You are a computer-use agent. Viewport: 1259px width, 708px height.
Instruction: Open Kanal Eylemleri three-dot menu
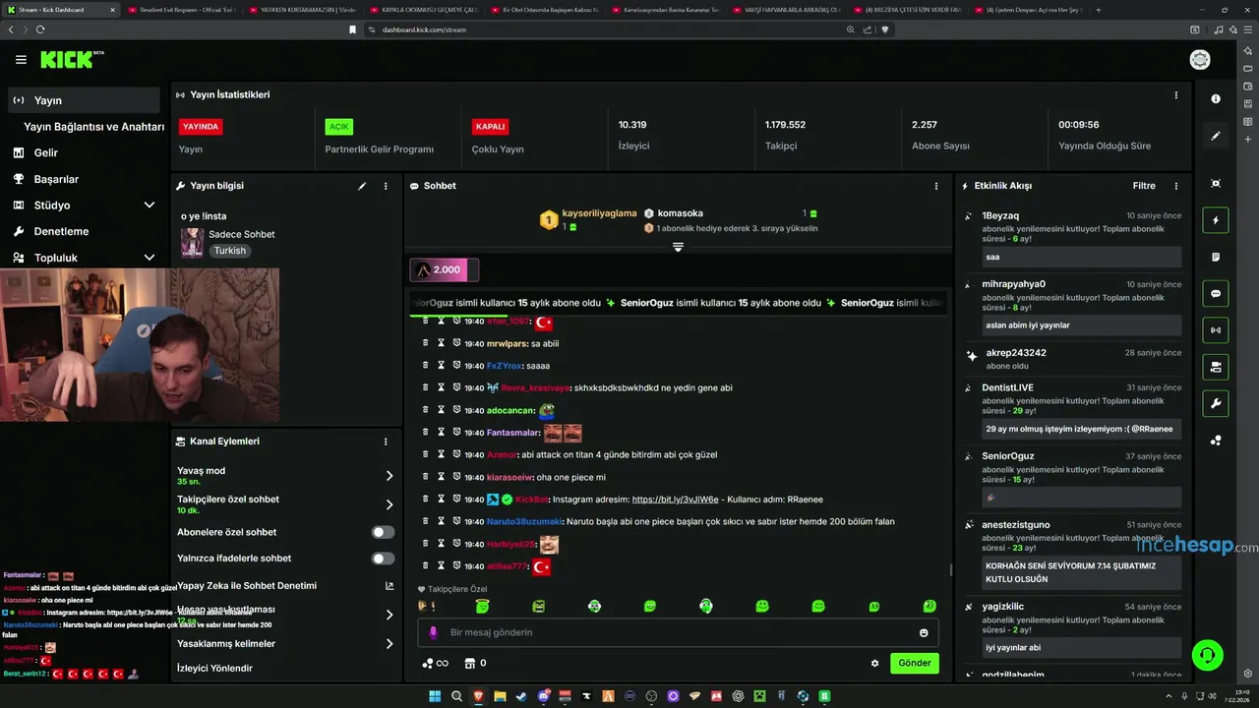coord(386,442)
